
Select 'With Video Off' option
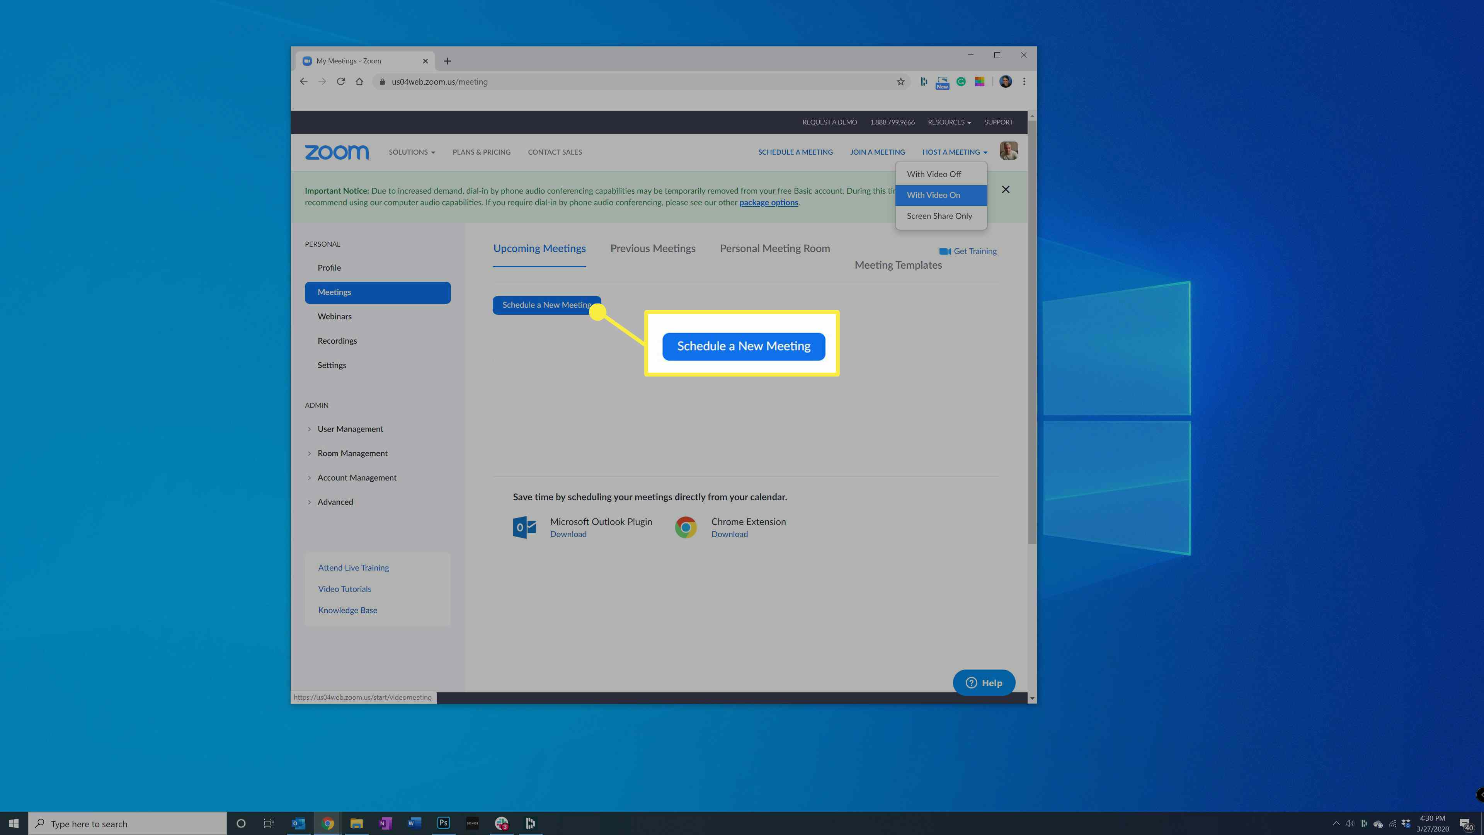(934, 173)
